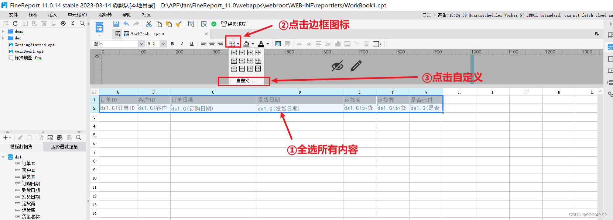Image resolution: width=613 pixels, height=220 pixels.
Task: Open the add dataset plus dropdown
Action: click(x=7, y=137)
